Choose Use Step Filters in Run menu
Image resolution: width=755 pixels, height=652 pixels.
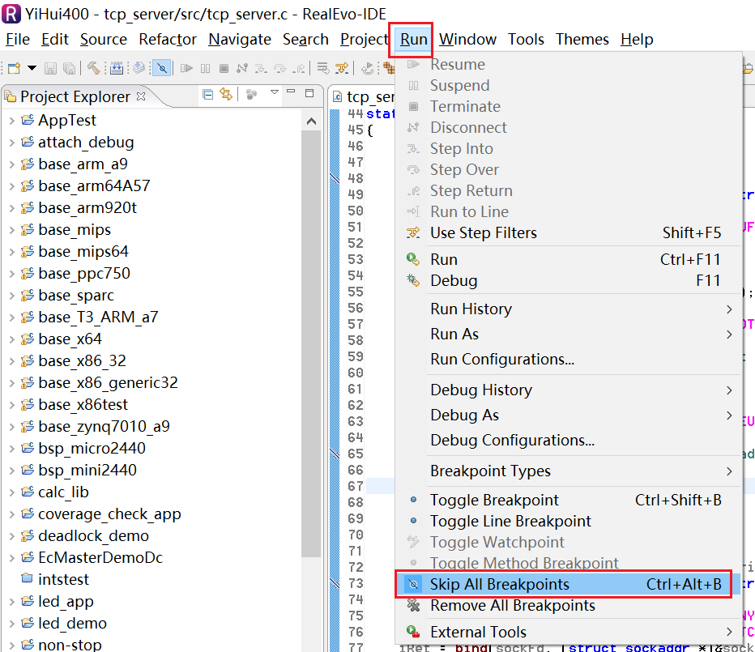pos(568,233)
